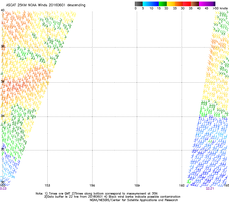Click the '156' longitude axis label

point(92,186)
